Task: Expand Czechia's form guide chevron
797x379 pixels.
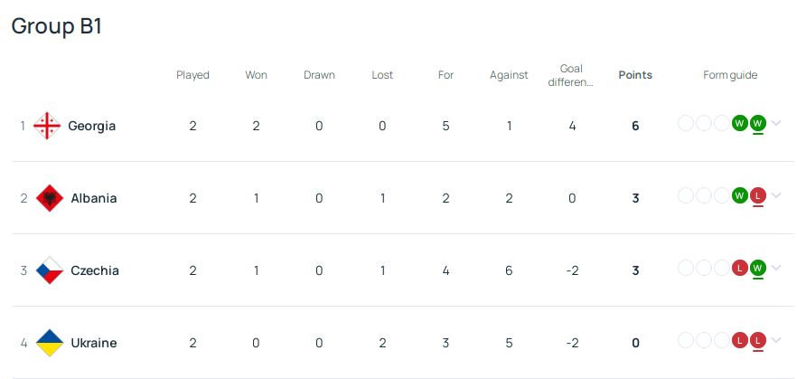Action: [x=775, y=267]
